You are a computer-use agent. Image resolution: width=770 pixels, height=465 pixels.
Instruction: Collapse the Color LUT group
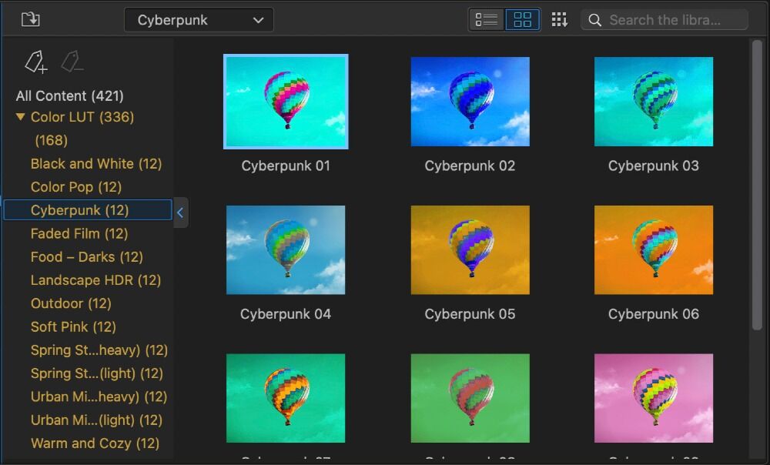point(21,118)
